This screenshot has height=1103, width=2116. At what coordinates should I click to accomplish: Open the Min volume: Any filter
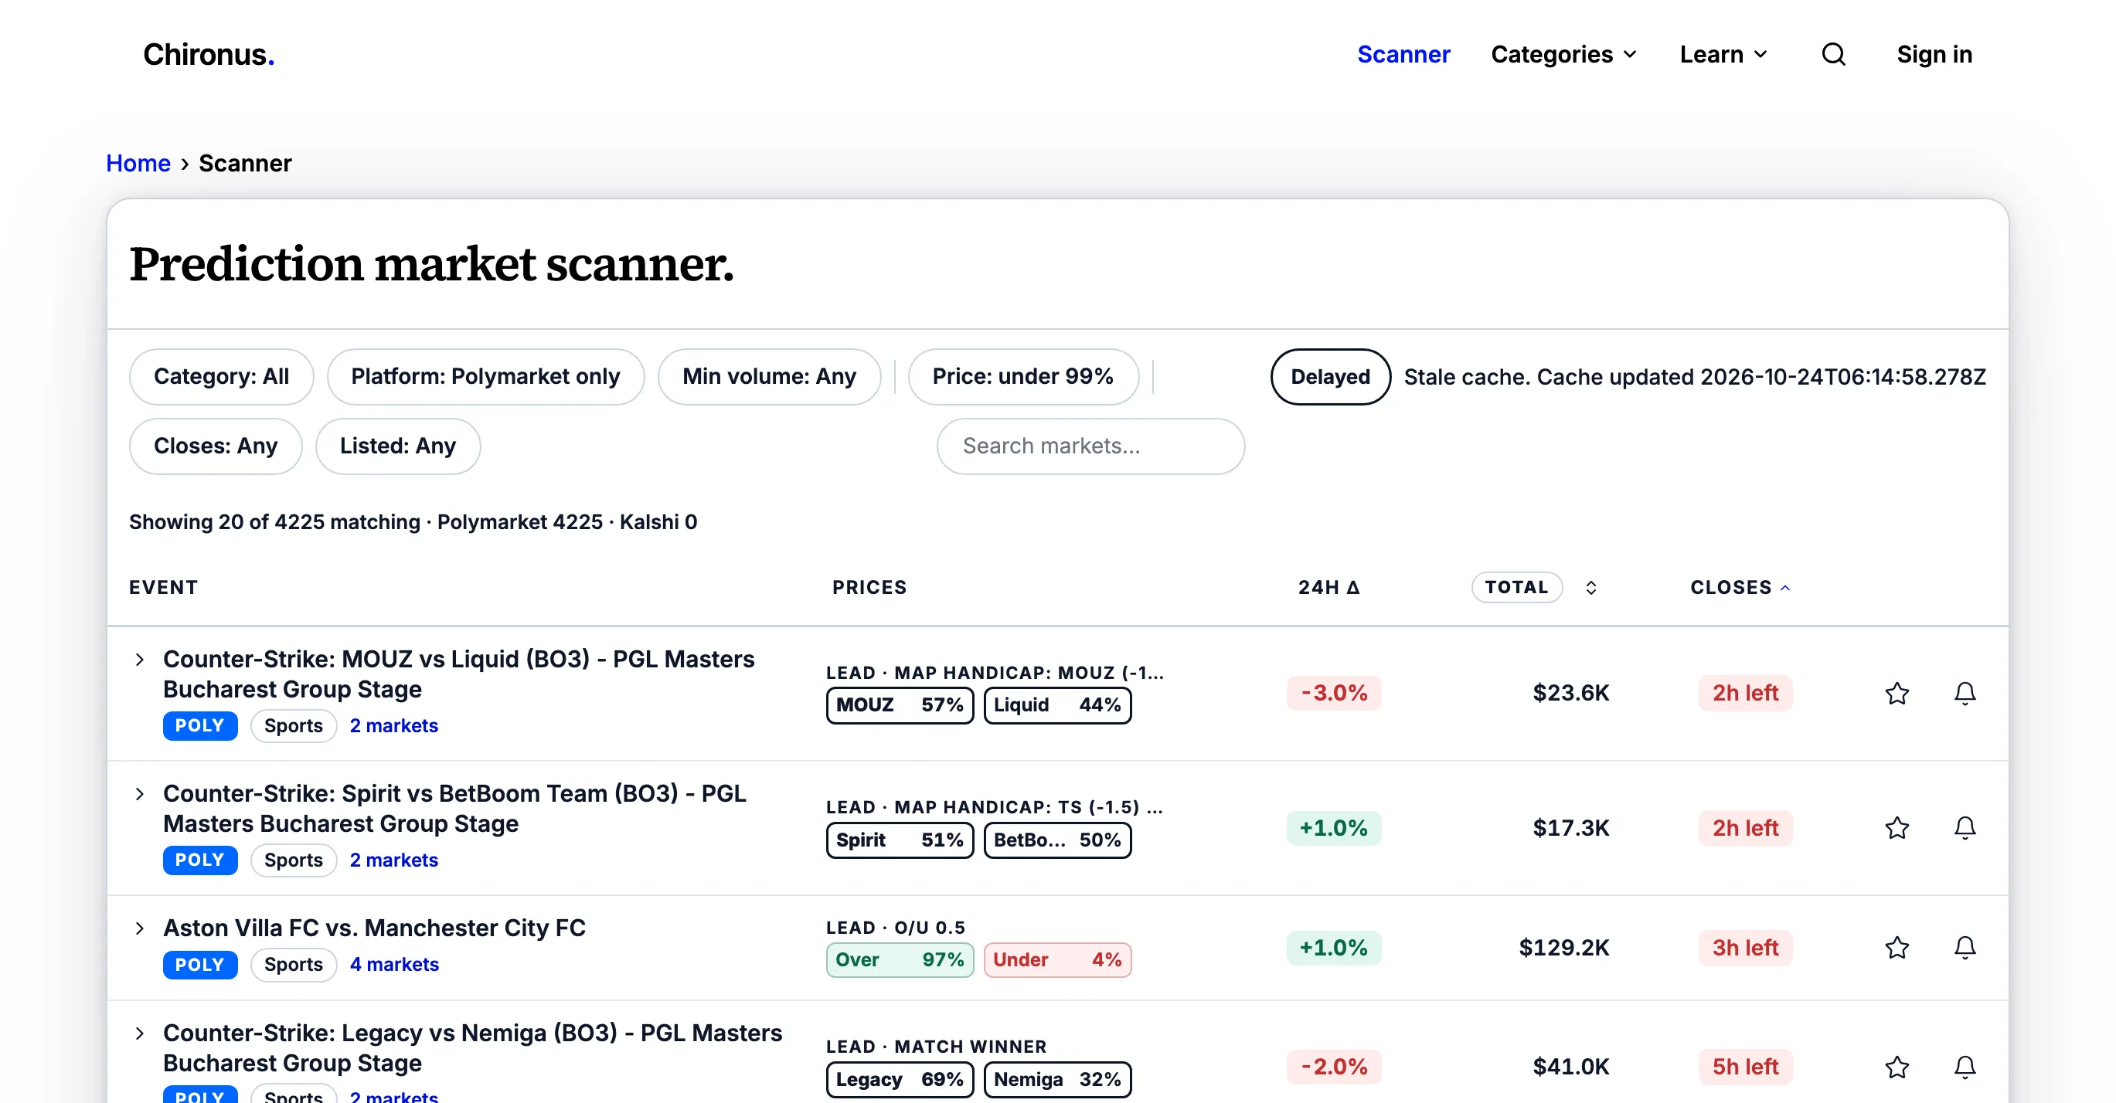pos(769,377)
